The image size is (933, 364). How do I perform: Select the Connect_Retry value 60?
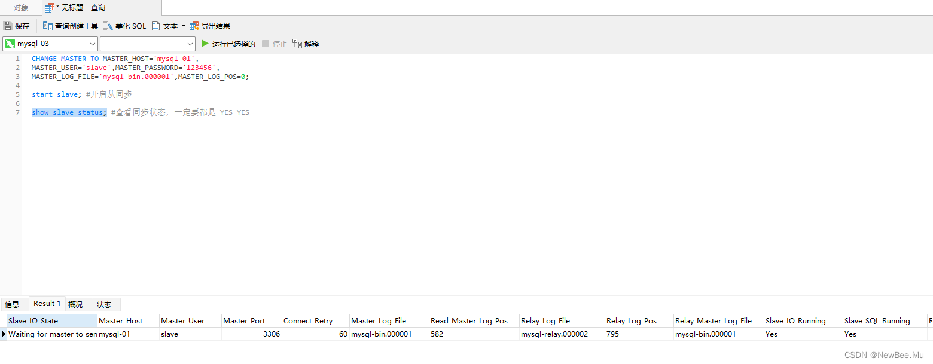pos(315,334)
